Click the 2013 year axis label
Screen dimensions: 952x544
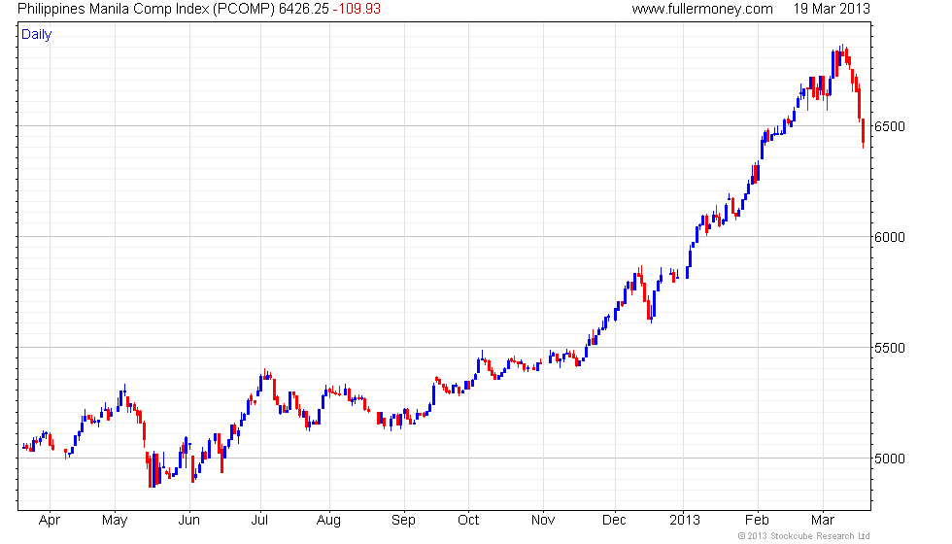685,521
